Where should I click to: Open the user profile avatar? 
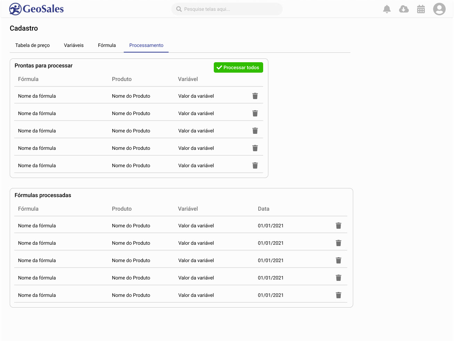(x=439, y=9)
